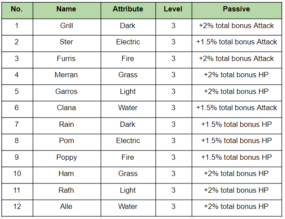Click the "Attribute" header cell

[x=128, y=9]
